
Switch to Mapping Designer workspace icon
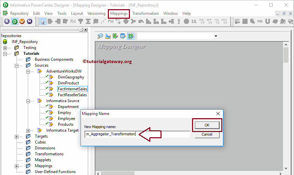point(131,36)
